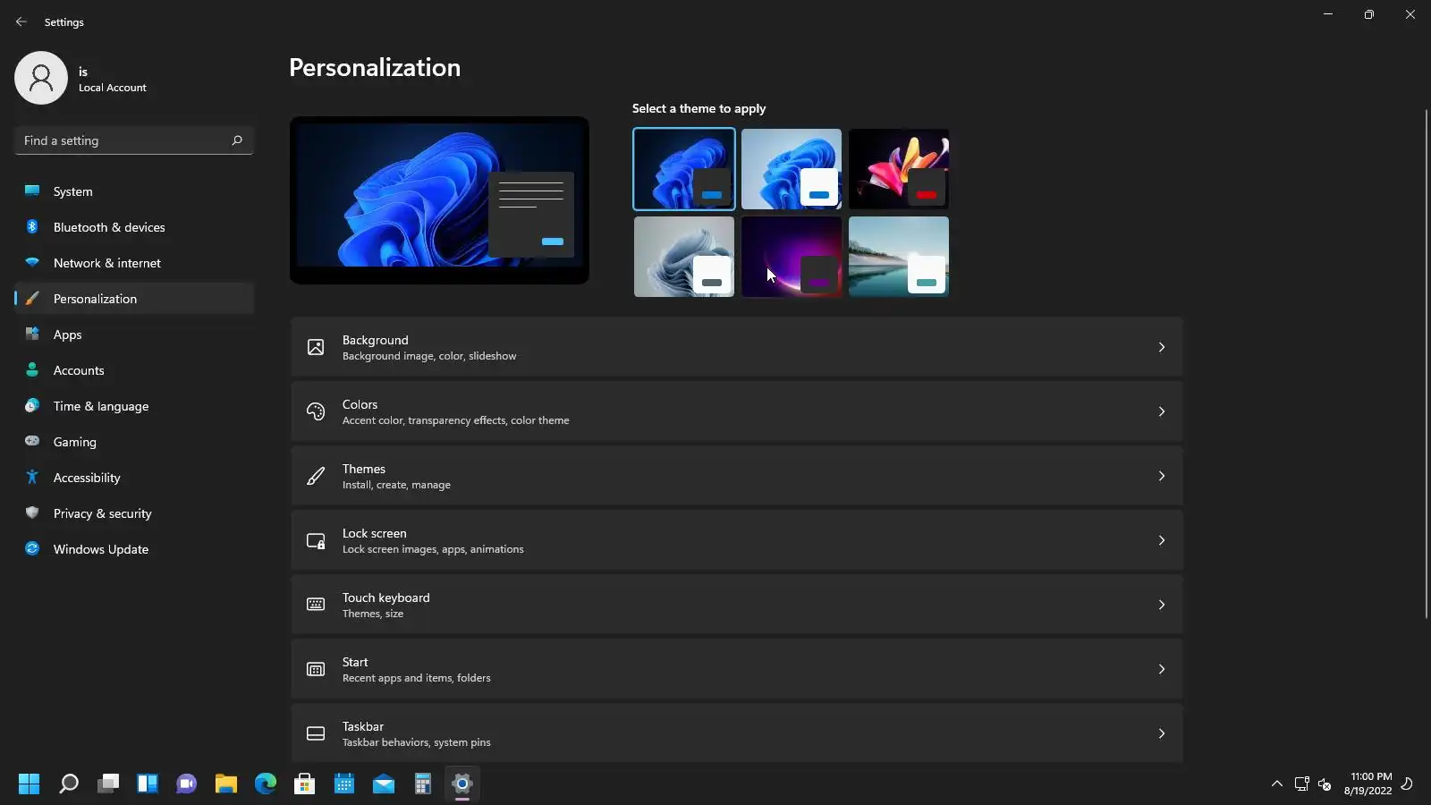Apply the purple glow theme
This screenshot has width=1431, height=805.
(x=792, y=257)
